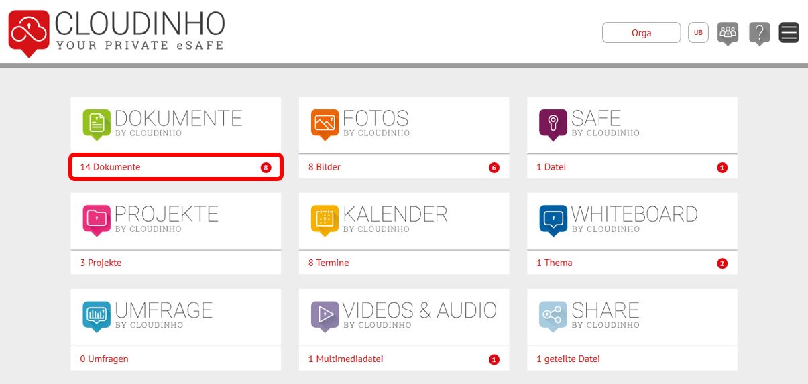Open the Umfrage bar chart icon
Screen dimensions: 808x384
pos(97,316)
